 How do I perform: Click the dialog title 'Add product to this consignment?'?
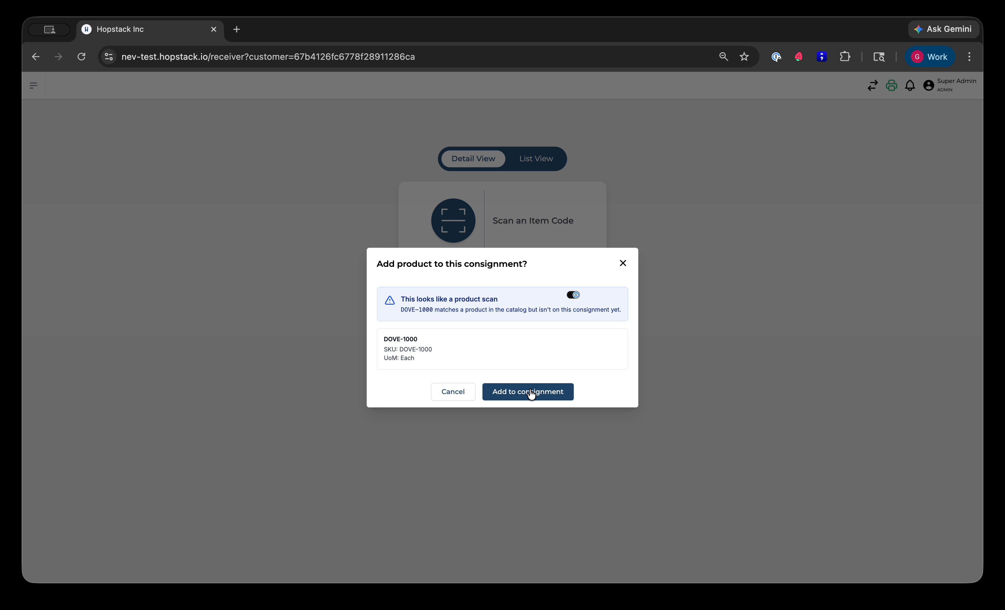(452, 264)
